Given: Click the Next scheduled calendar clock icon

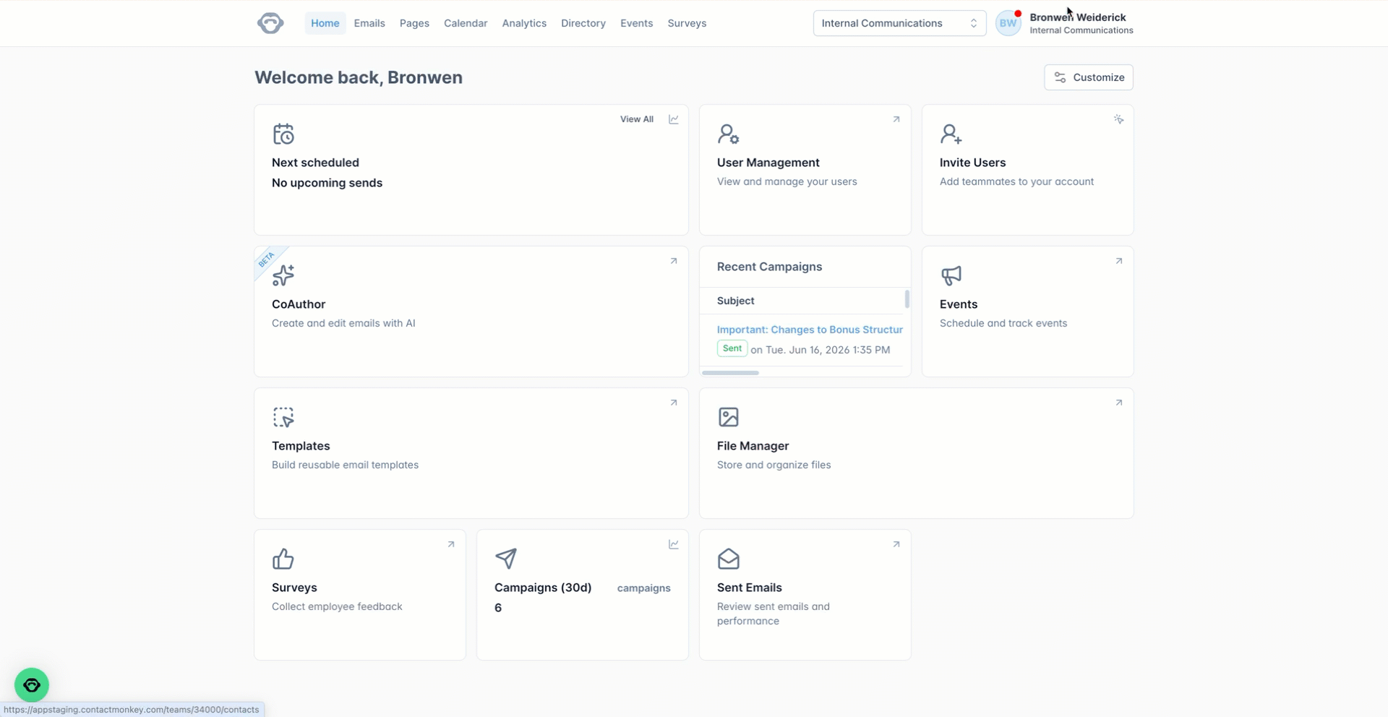Looking at the screenshot, I should [x=283, y=134].
